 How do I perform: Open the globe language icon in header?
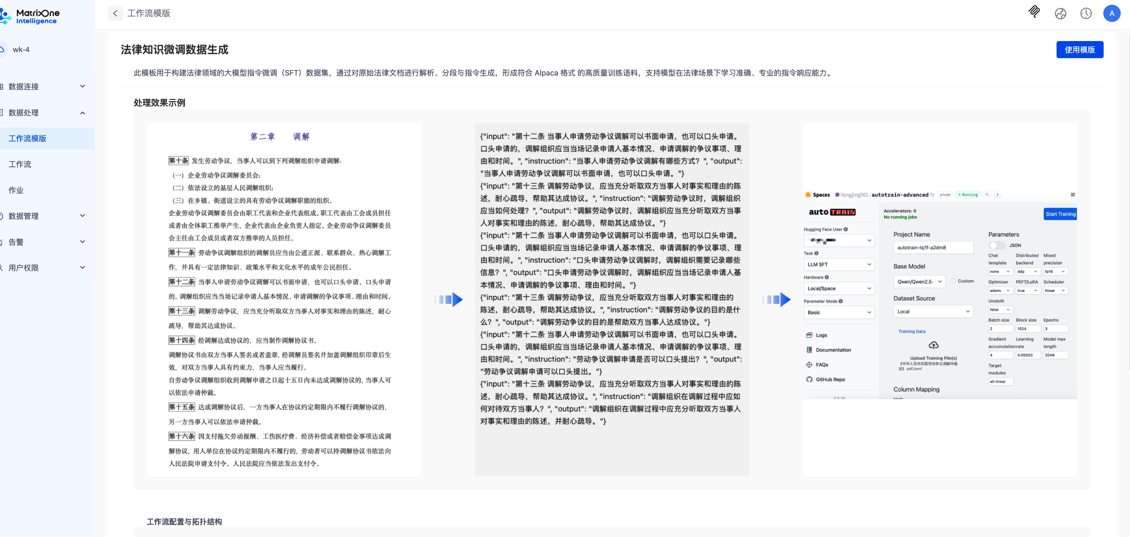[1060, 13]
